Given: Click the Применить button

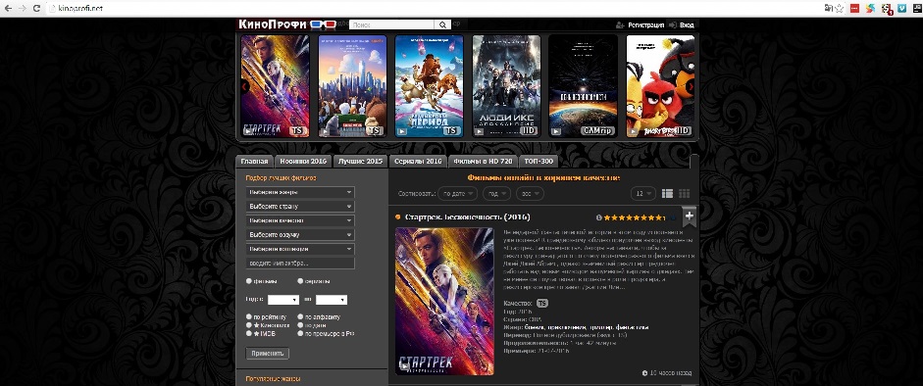Looking at the screenshot, I should pyautogui.click(x=267, y=353).
